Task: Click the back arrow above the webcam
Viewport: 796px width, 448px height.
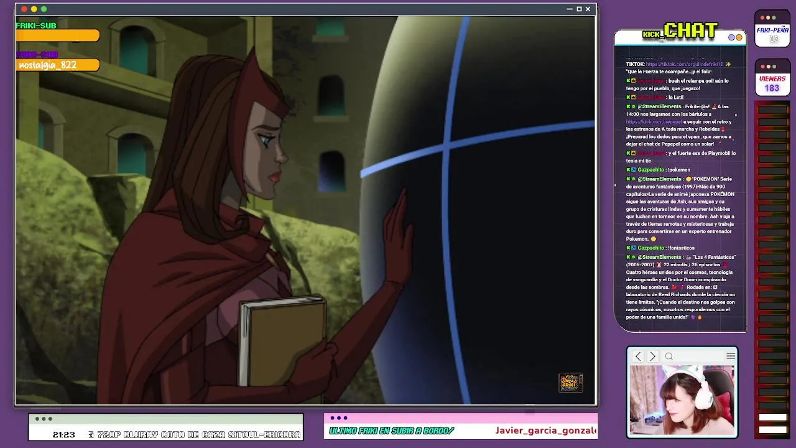Action: pos(638,357)
